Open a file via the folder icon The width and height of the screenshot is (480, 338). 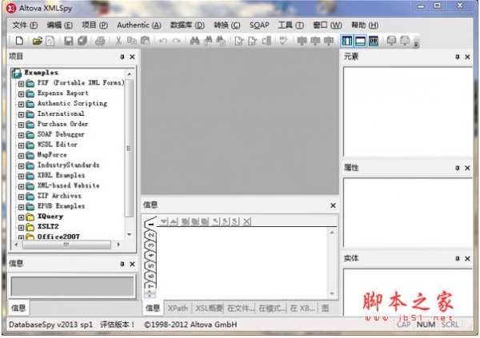point(38,41)
